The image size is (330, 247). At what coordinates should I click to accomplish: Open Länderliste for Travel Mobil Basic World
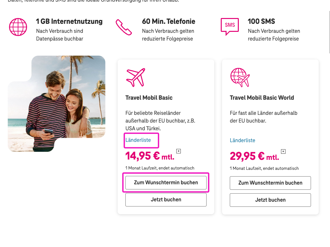[243, 140]
